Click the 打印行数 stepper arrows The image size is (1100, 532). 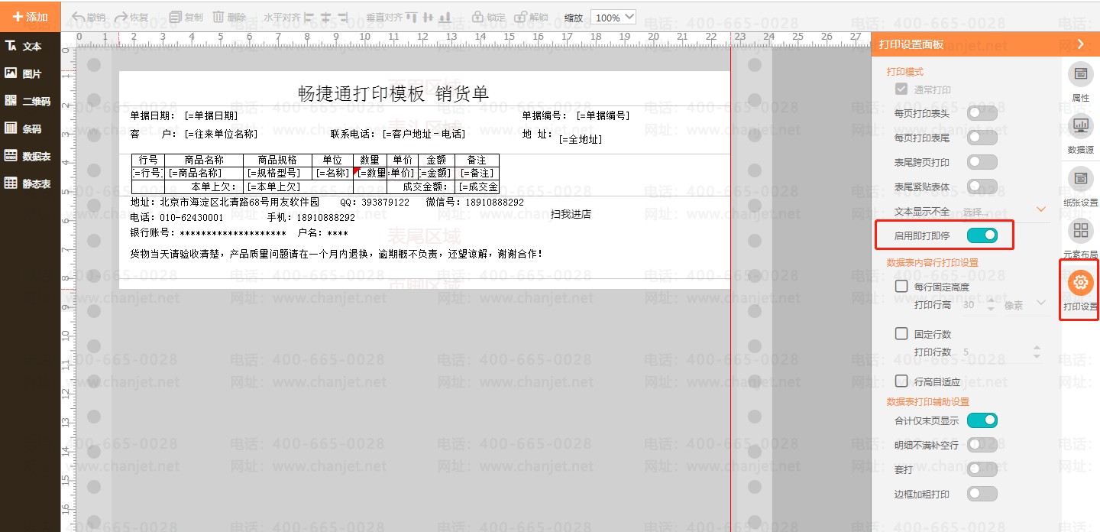click(x=1037, y=352)
